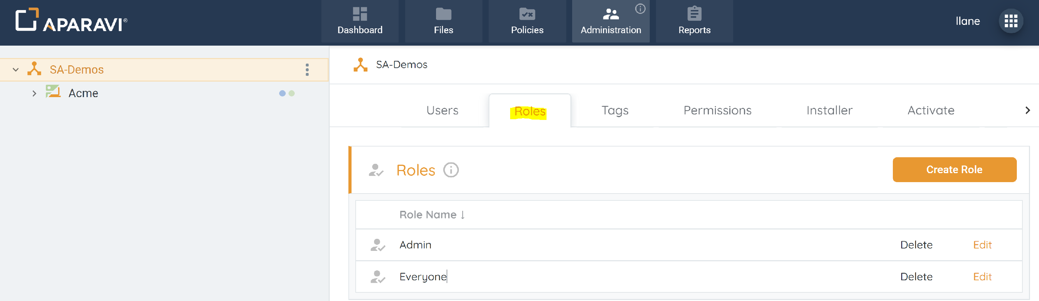Go to Policies page
This screenshot has width=1039, height=301.
527,22
